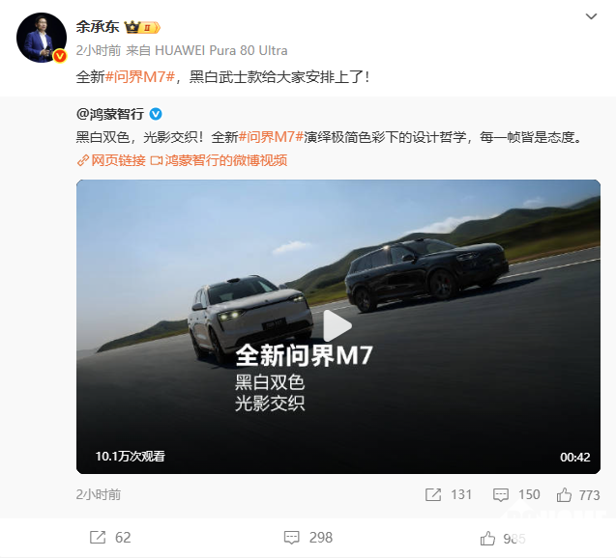
Task: Open the @鸿蒙智行 account mention
Action: point(110,114)
